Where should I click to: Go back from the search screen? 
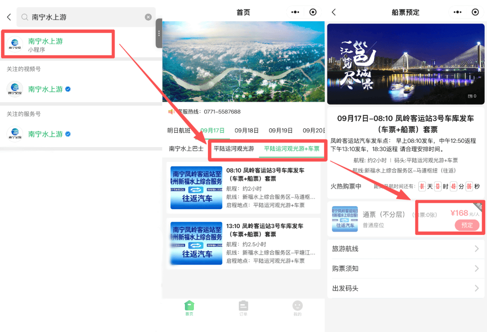point(9,17)
